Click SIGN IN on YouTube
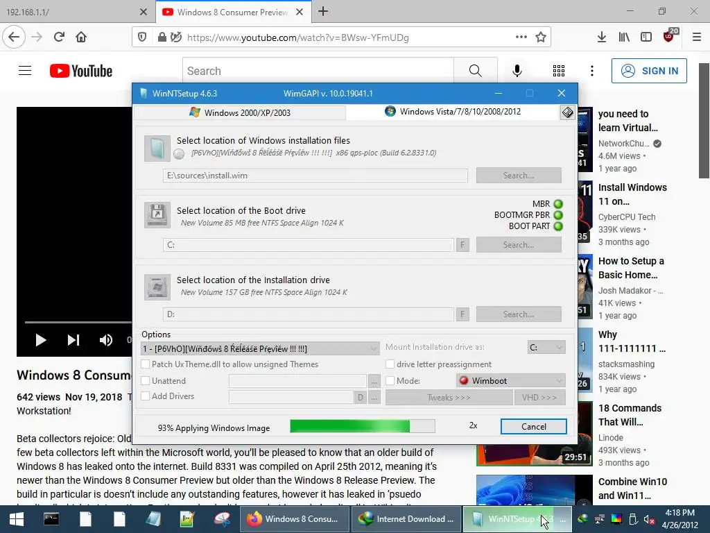This screenshot has height=533, width=710. (649, 71)
